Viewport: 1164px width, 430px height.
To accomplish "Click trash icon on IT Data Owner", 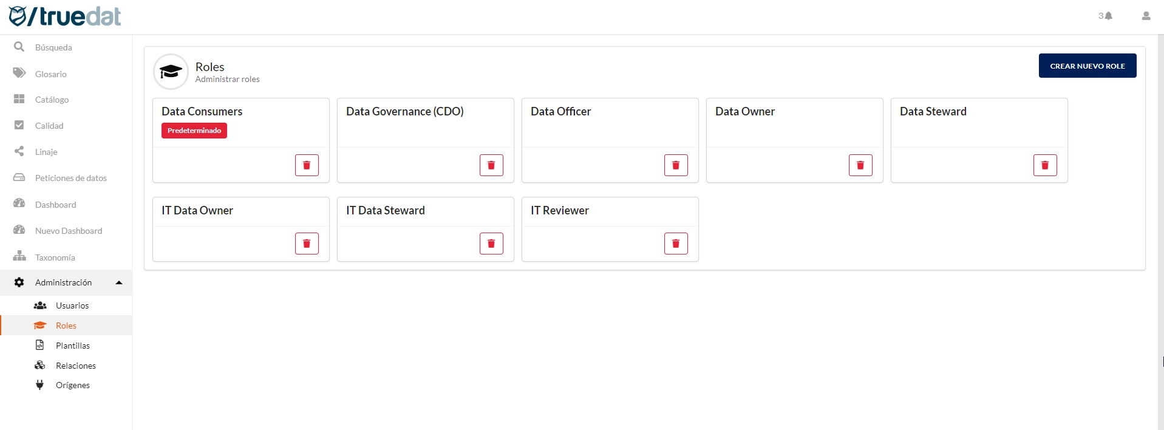I will (307, 244).
